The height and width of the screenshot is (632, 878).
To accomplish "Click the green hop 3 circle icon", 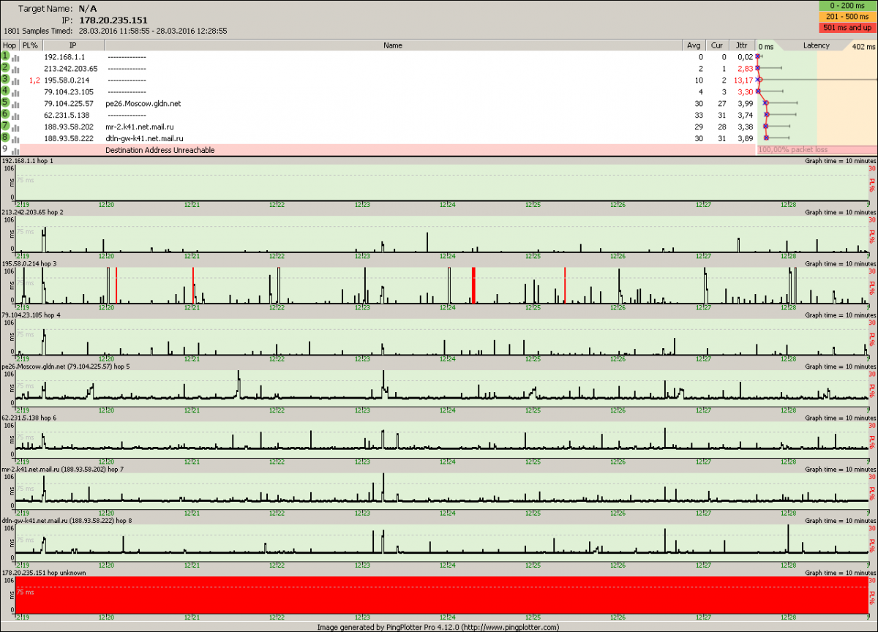I will click(5, 80).
